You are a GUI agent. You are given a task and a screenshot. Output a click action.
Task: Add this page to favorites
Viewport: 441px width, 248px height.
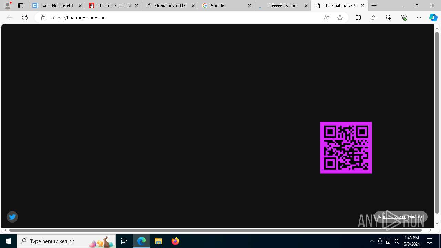pyautogui.click(x=340, y=18)
